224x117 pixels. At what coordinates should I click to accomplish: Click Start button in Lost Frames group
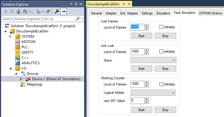(141, 36)
